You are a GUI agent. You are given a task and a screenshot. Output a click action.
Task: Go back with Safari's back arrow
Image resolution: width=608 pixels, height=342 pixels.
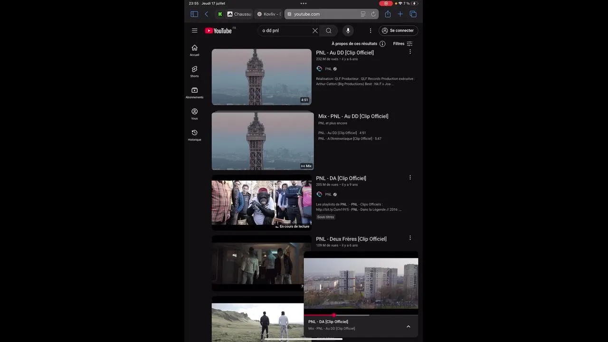point(206,14)
